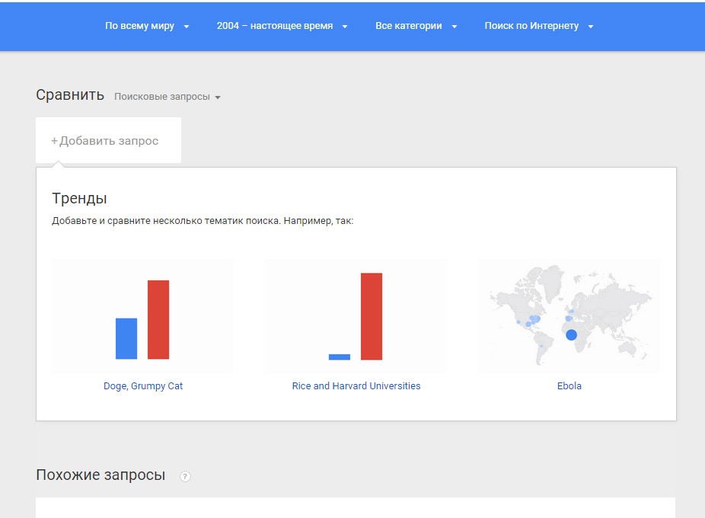Open the 'Поисковые запросы' compare dropdown
705x518 pixels.
pyautogui.click(x=167, y=97)
